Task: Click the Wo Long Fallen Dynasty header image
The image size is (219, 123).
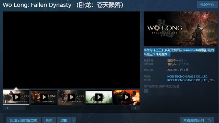Action: click(x=181, y=29)
